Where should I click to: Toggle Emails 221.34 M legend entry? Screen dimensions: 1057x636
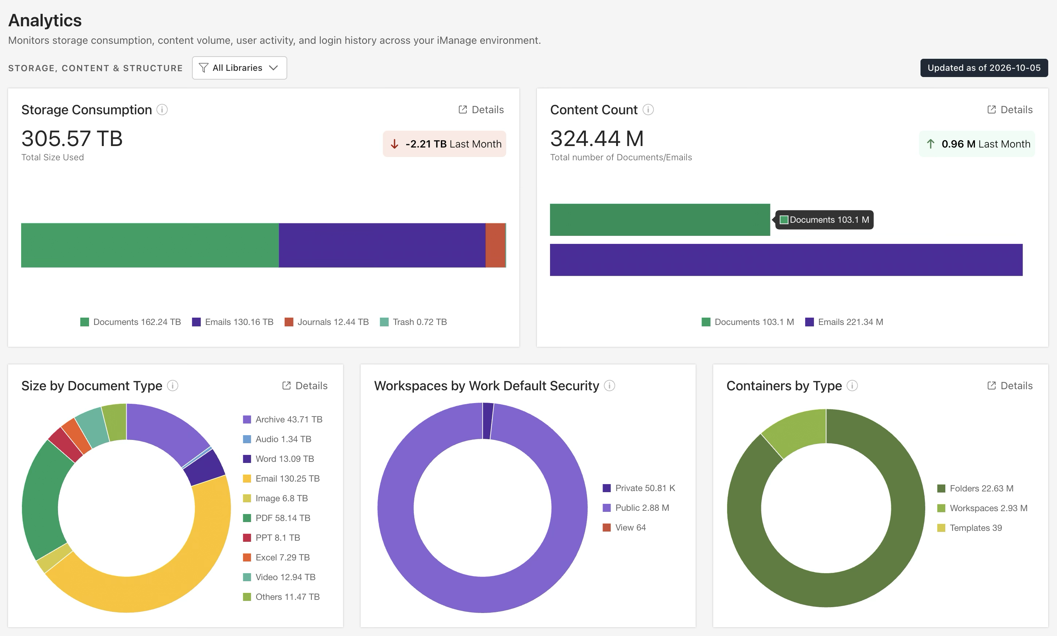844,322
